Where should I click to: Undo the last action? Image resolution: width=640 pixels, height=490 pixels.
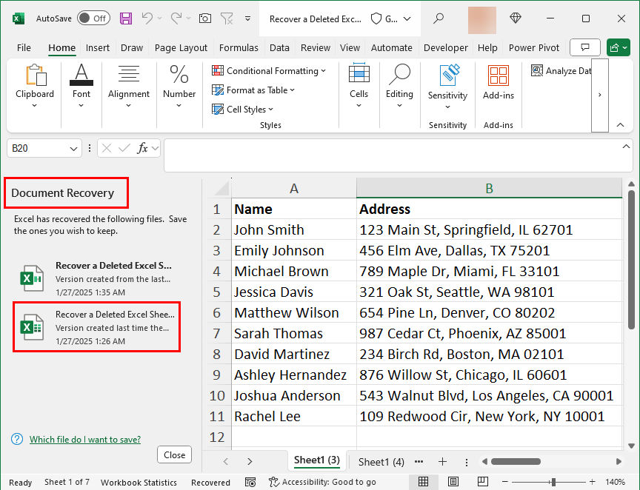(x=147, y=19)
